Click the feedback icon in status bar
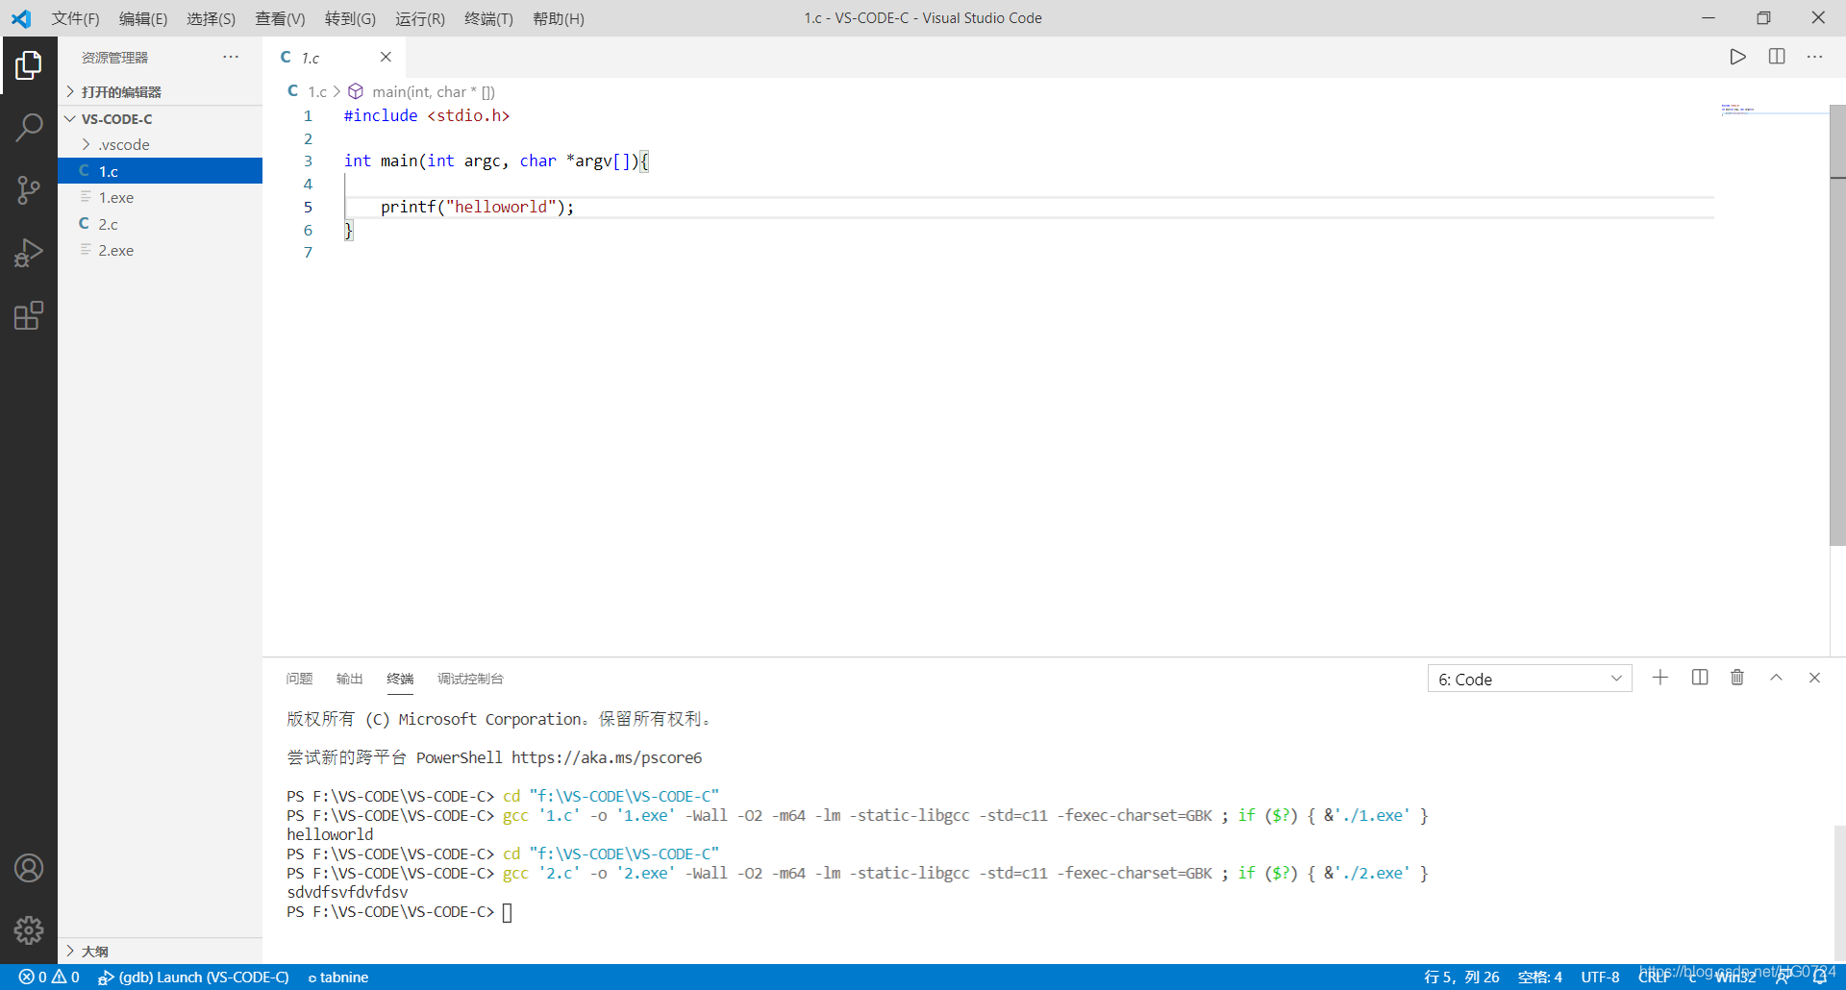Image resolution: width=1846 pixels, height=990 pixels. pyautogui.click(x=1782, y=977)
